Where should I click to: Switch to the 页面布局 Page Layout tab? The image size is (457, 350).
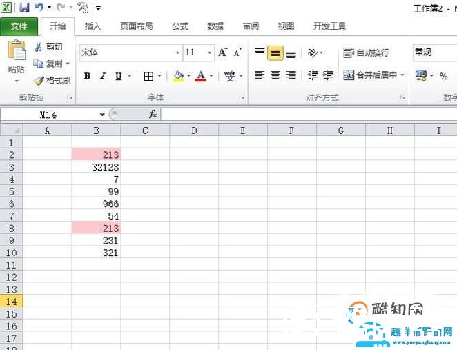(x=137, y=26)
